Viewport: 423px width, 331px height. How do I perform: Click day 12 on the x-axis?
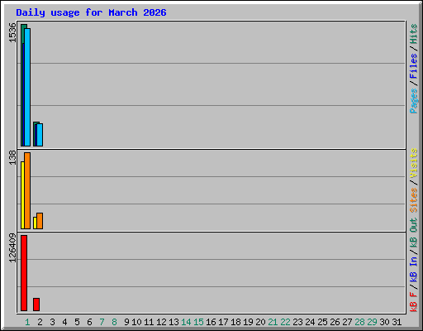point(161,322)
